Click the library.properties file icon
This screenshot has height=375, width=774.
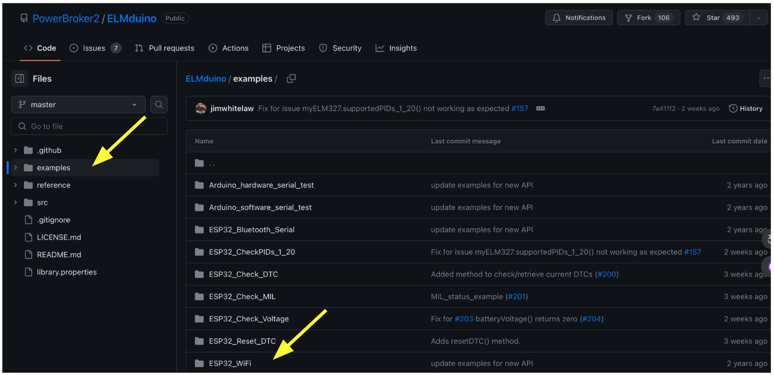click(x=29, y=273)
